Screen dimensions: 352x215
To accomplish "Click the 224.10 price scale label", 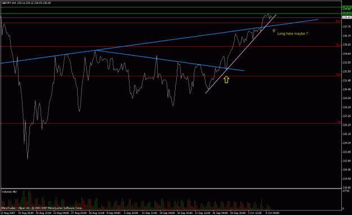I will pyautogui.click(x=347, y=143).
